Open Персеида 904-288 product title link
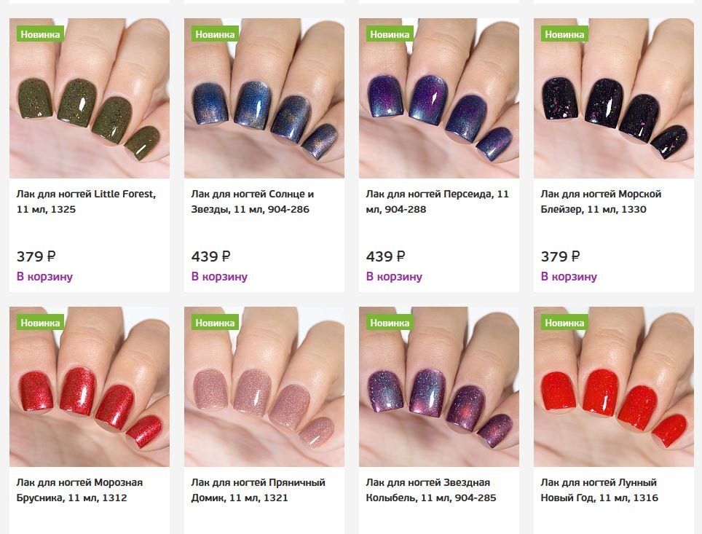Image resolution: width=702 pixels, height=534 pixels. pyautogui.click(x=438, y=202)
